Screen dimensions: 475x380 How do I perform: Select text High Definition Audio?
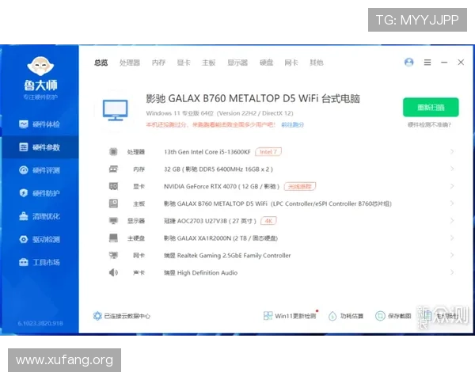(207, 272)
